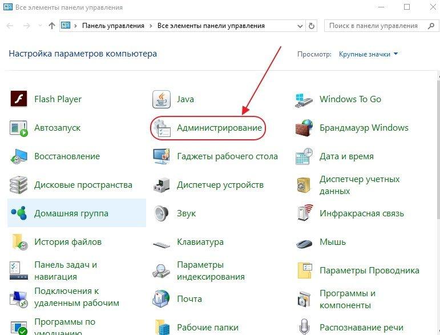Click the Распознавание речи microphone icon
The image size is (440, 335).
pyautogui.click(x=305, y=327)
